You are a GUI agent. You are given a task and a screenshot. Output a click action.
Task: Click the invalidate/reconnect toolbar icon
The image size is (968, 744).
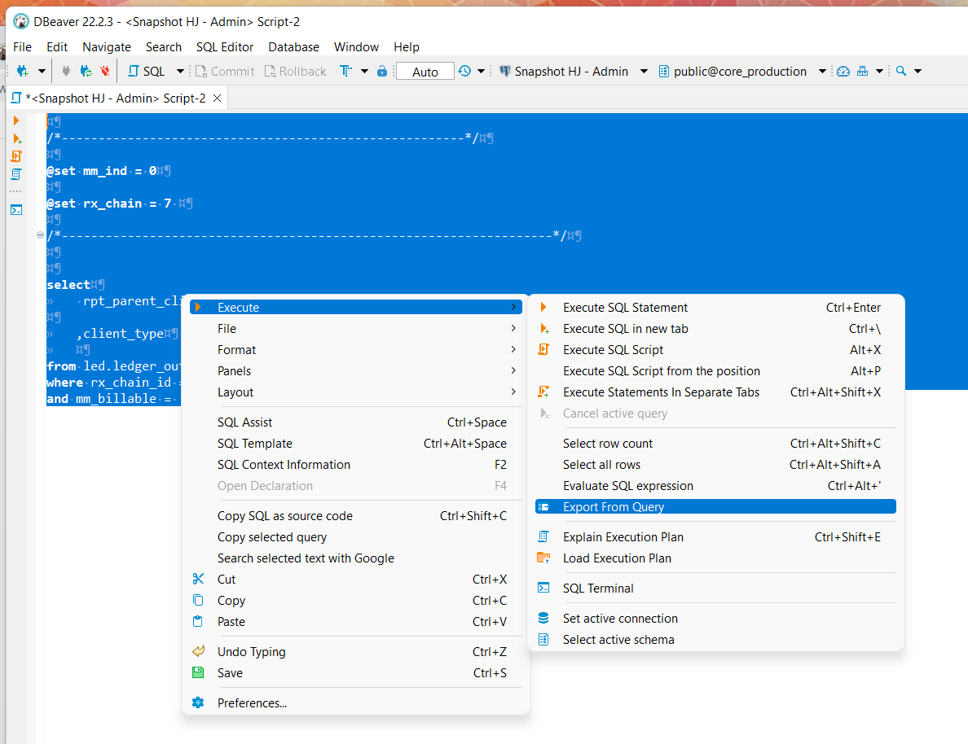click(85, 71)
